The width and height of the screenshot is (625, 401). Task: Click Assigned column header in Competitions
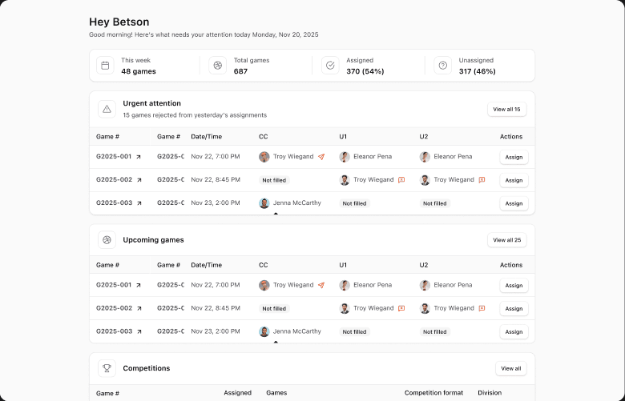pyautogui.click(x=237, y=393)
